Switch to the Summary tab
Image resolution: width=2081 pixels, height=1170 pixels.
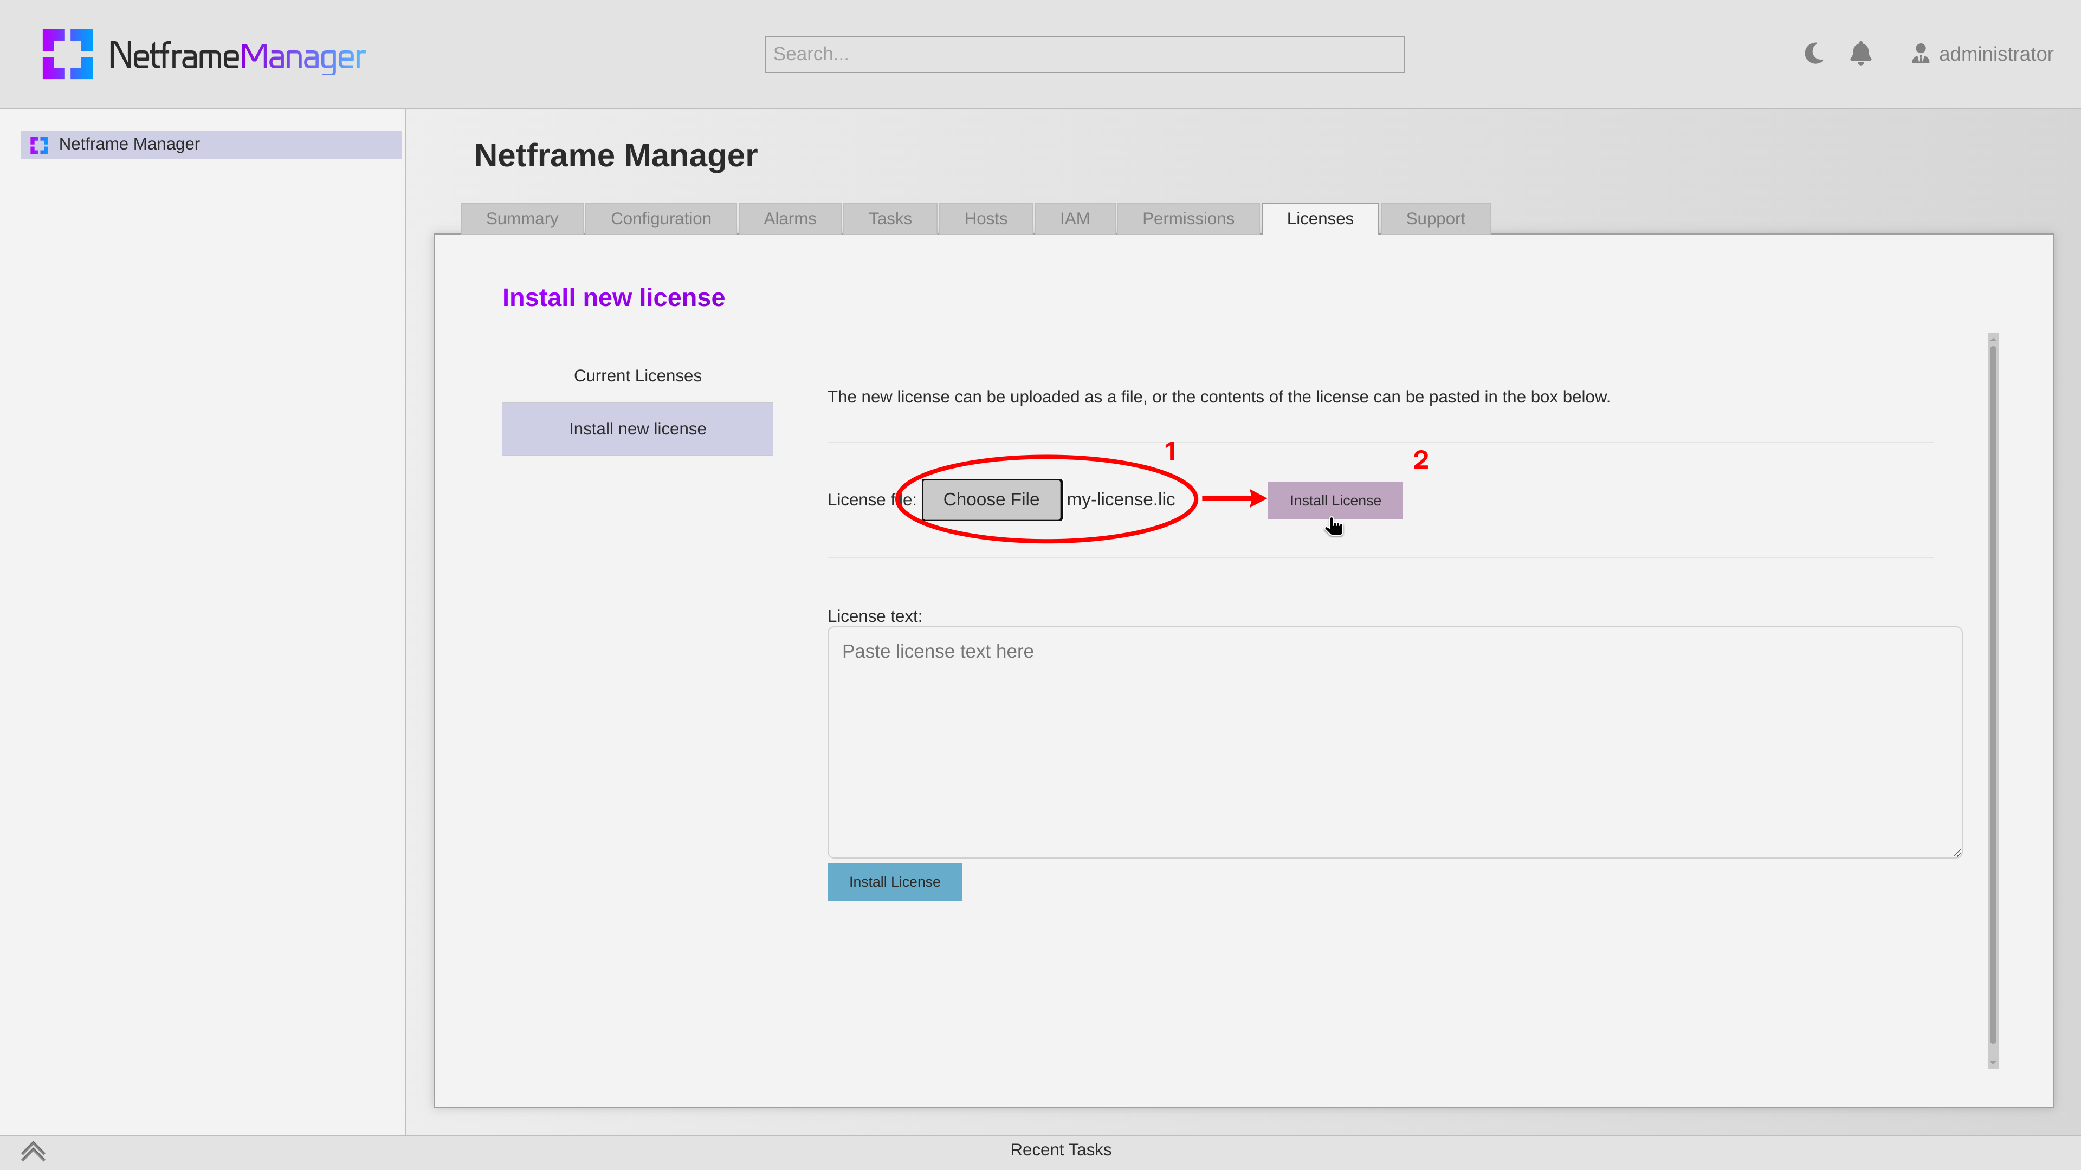pos(522,219)
